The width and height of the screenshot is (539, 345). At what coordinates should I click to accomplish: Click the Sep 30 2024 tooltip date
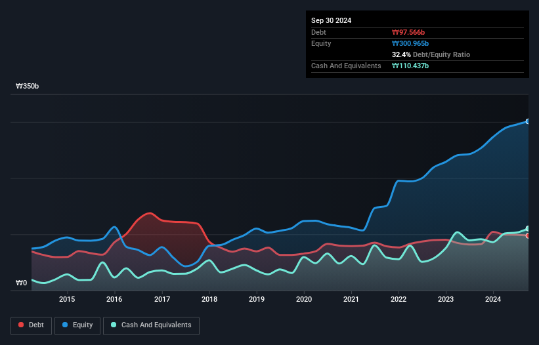click(331, 20)
